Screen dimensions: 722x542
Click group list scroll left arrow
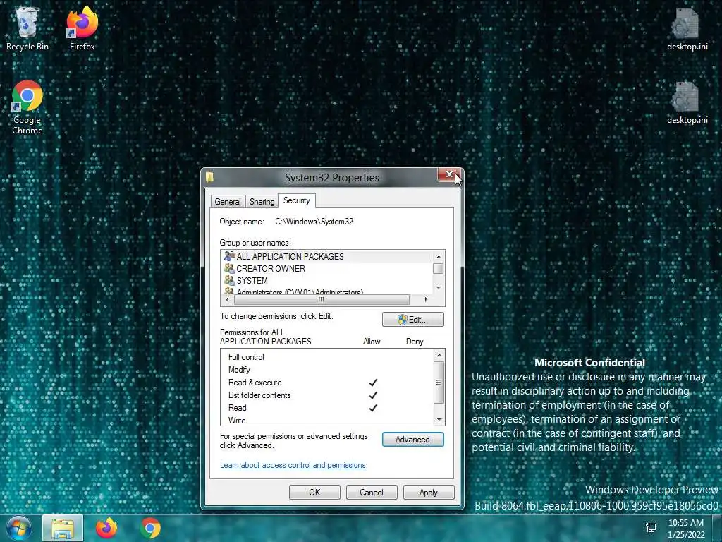(227, 299)
